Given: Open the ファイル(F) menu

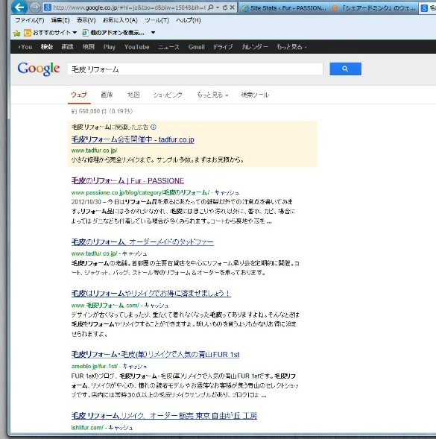Looking at the screenshot, I should point(30,20).
